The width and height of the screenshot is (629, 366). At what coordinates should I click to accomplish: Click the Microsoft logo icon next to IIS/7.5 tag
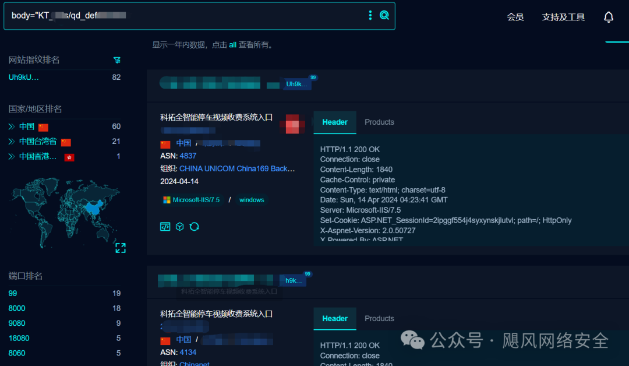167,200
